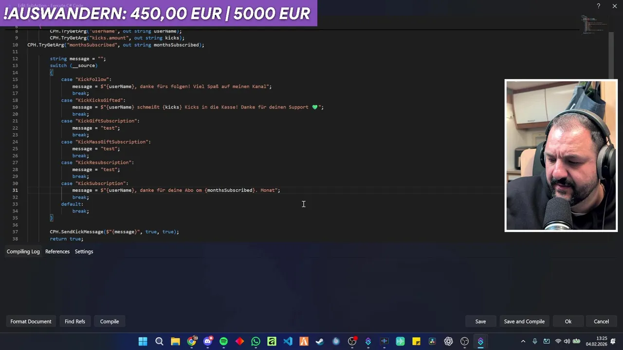Open ChatGPT from the taskbar

coord(448,341)
